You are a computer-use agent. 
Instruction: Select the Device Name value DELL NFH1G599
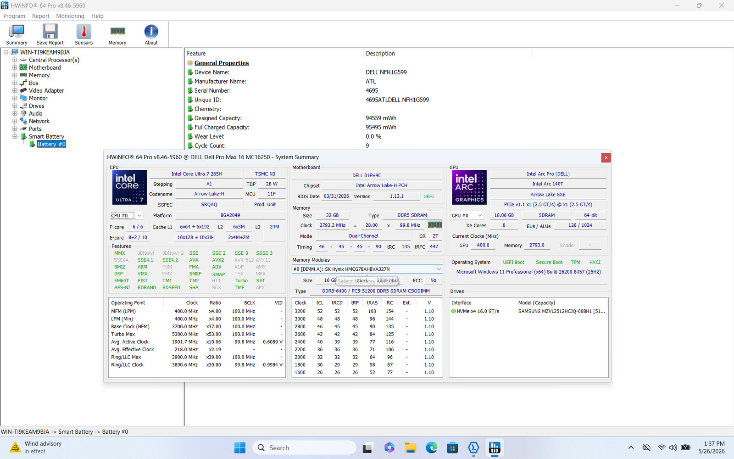pos(386,72)
